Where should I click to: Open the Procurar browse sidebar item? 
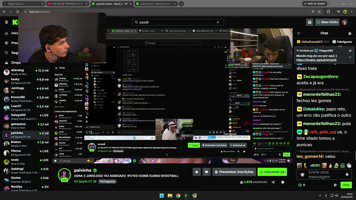[11, 43]
